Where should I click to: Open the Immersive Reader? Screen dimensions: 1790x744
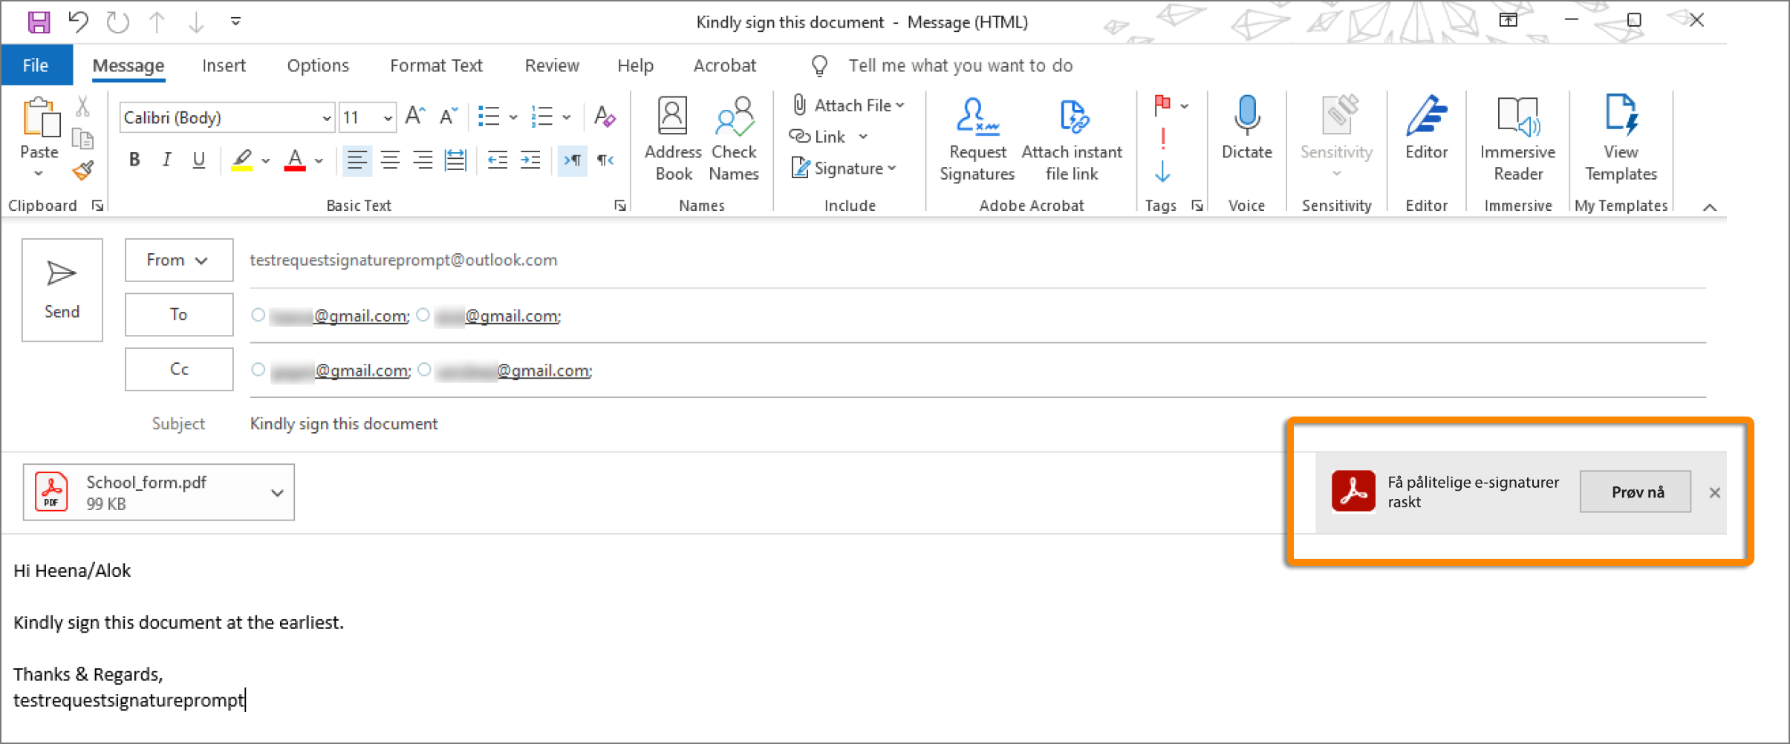[1517, 119]
